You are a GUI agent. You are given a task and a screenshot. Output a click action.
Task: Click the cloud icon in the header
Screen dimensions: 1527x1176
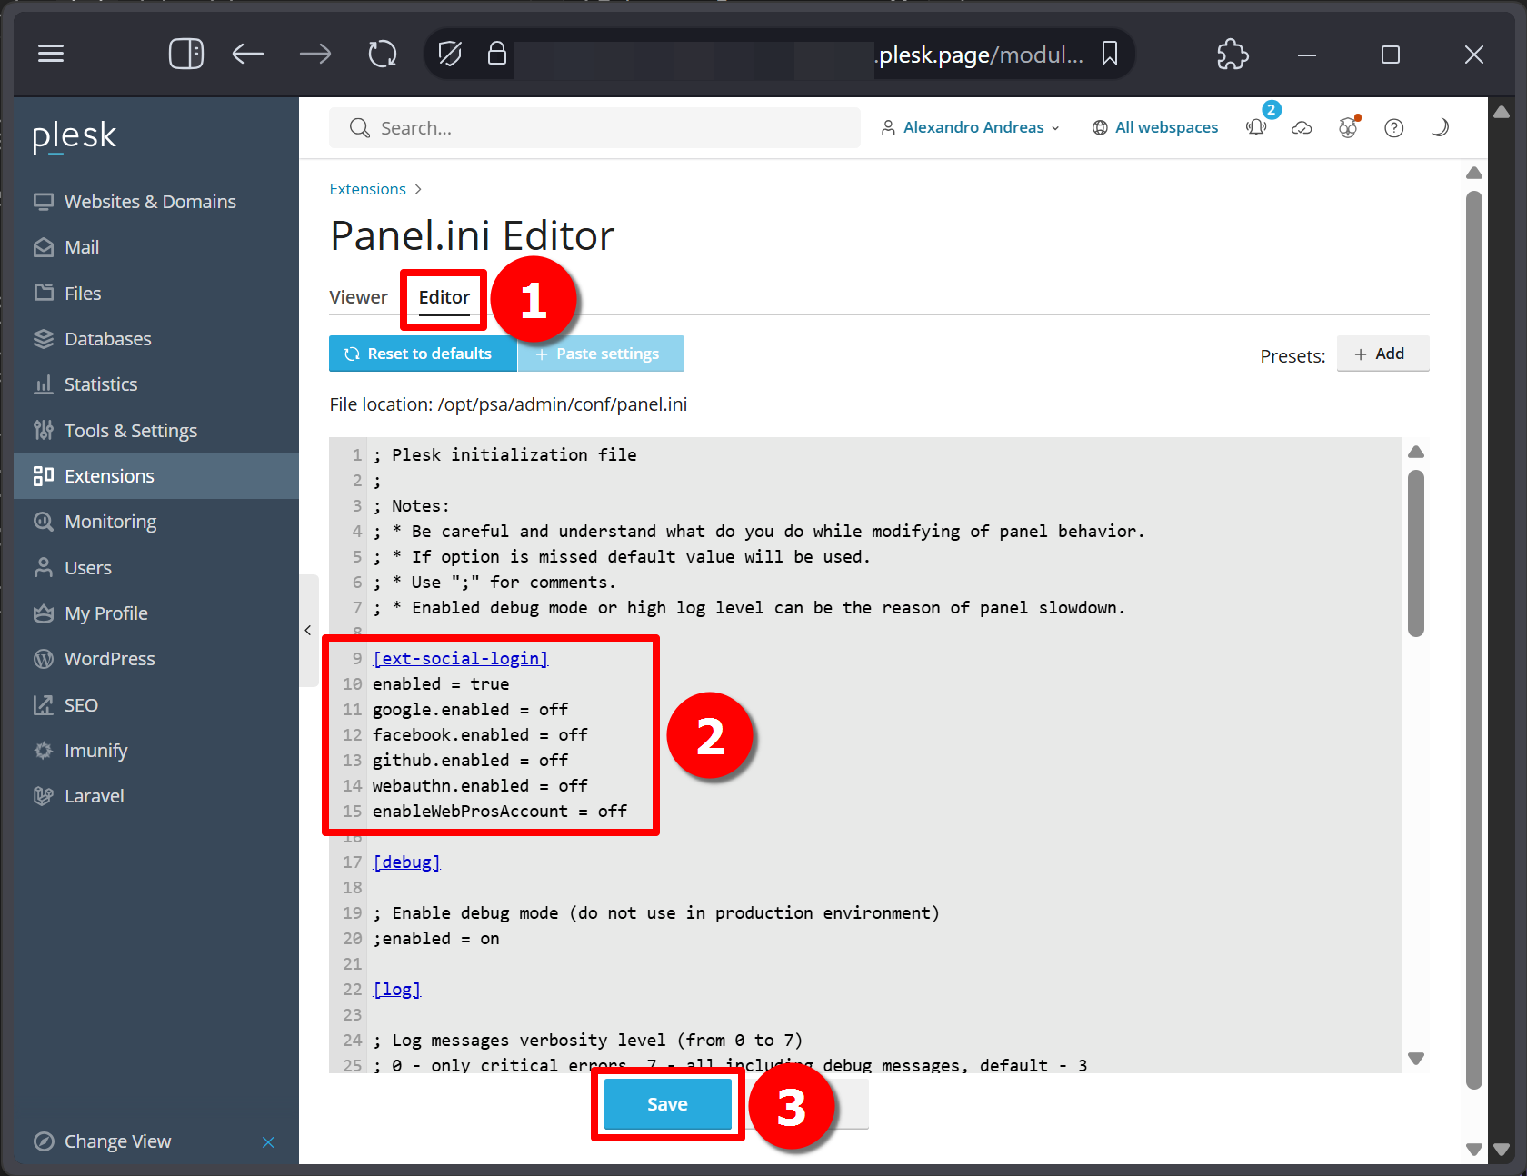pyautogui.click(x=1302, y=128)
